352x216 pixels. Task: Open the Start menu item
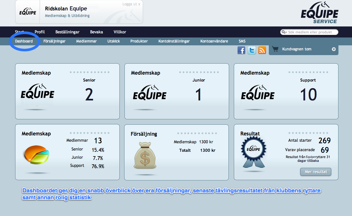tap(19, 32)
